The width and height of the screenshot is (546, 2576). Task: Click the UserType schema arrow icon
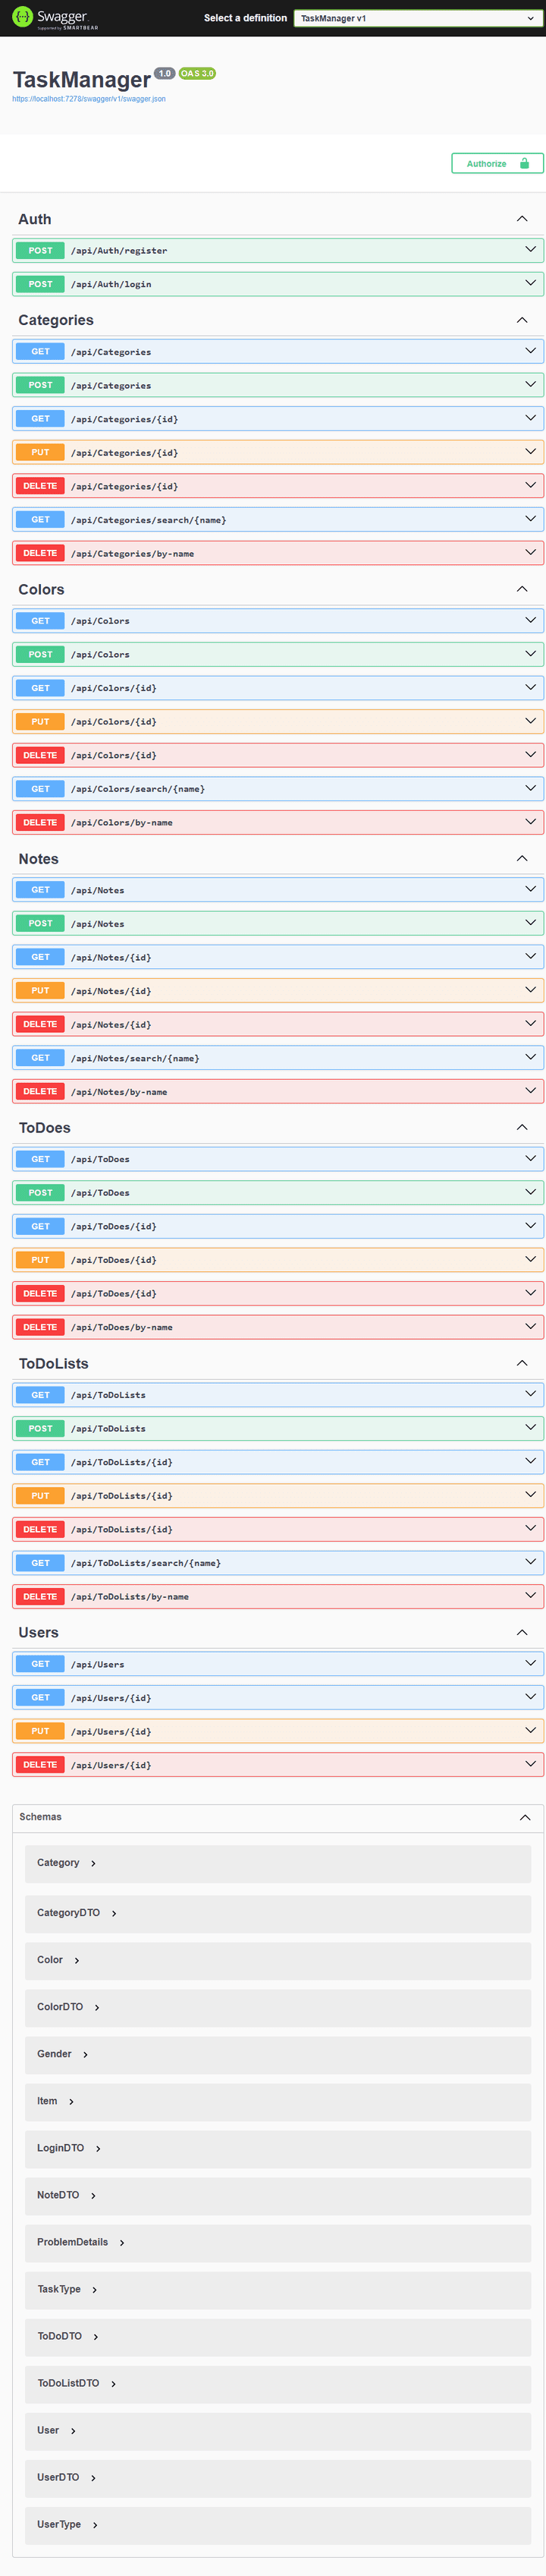coord(95,2525)
